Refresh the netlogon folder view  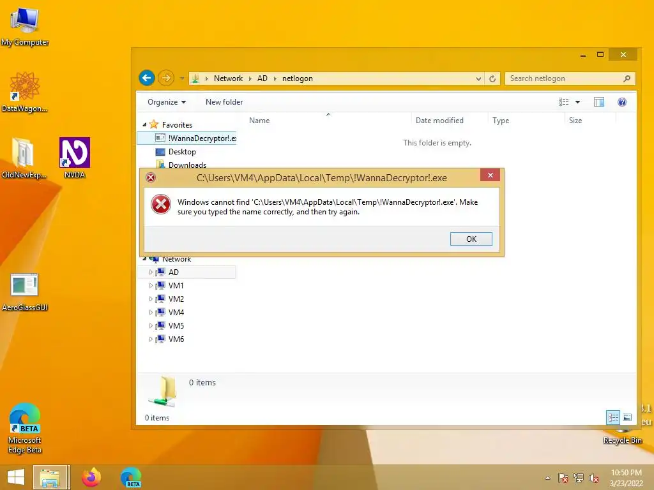click(x=492, y=78)
